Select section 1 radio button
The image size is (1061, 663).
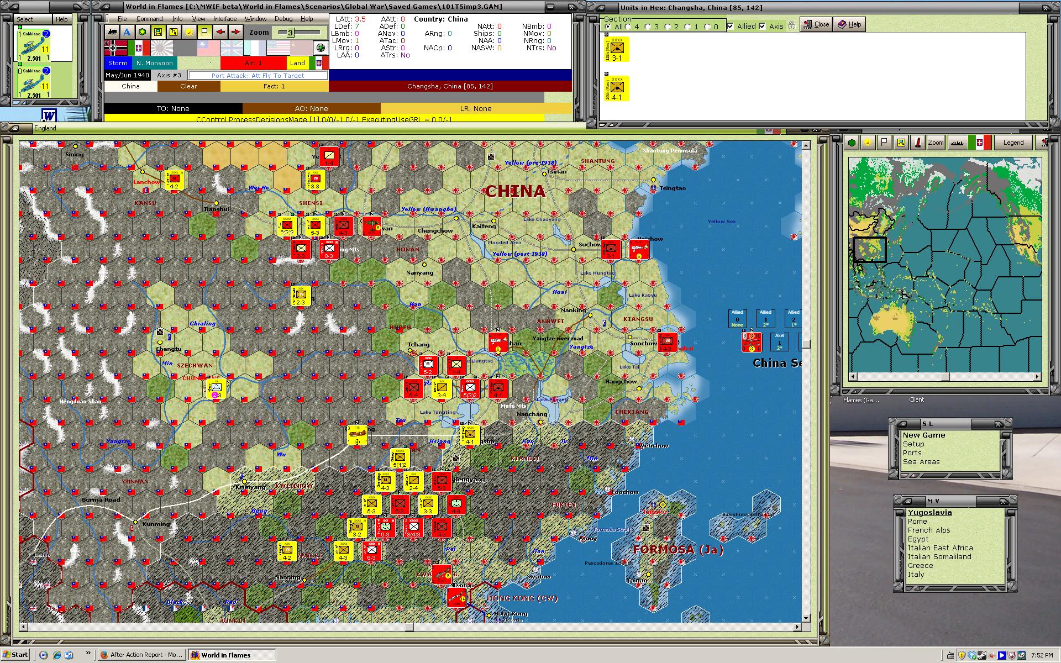(687, 27)
